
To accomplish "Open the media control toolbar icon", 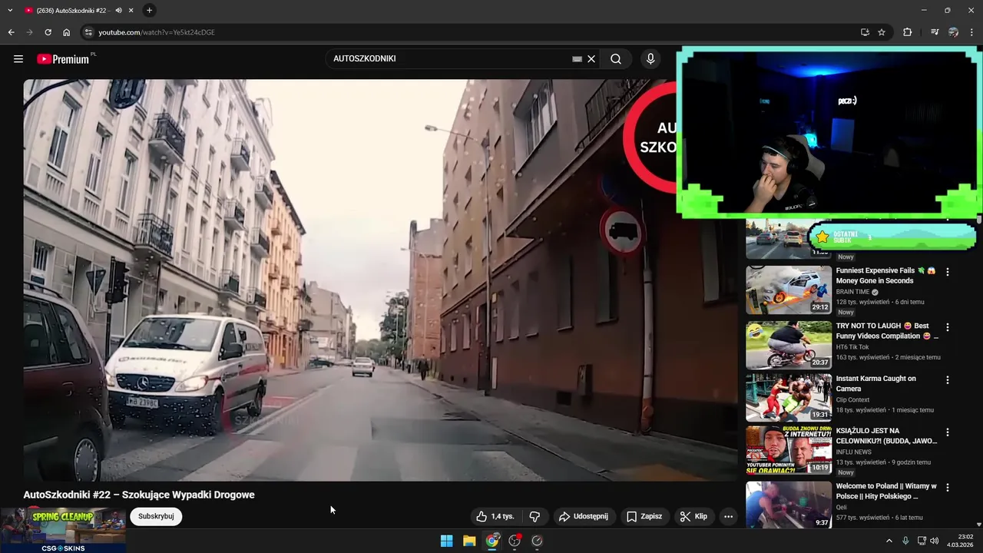I will 935,32.
